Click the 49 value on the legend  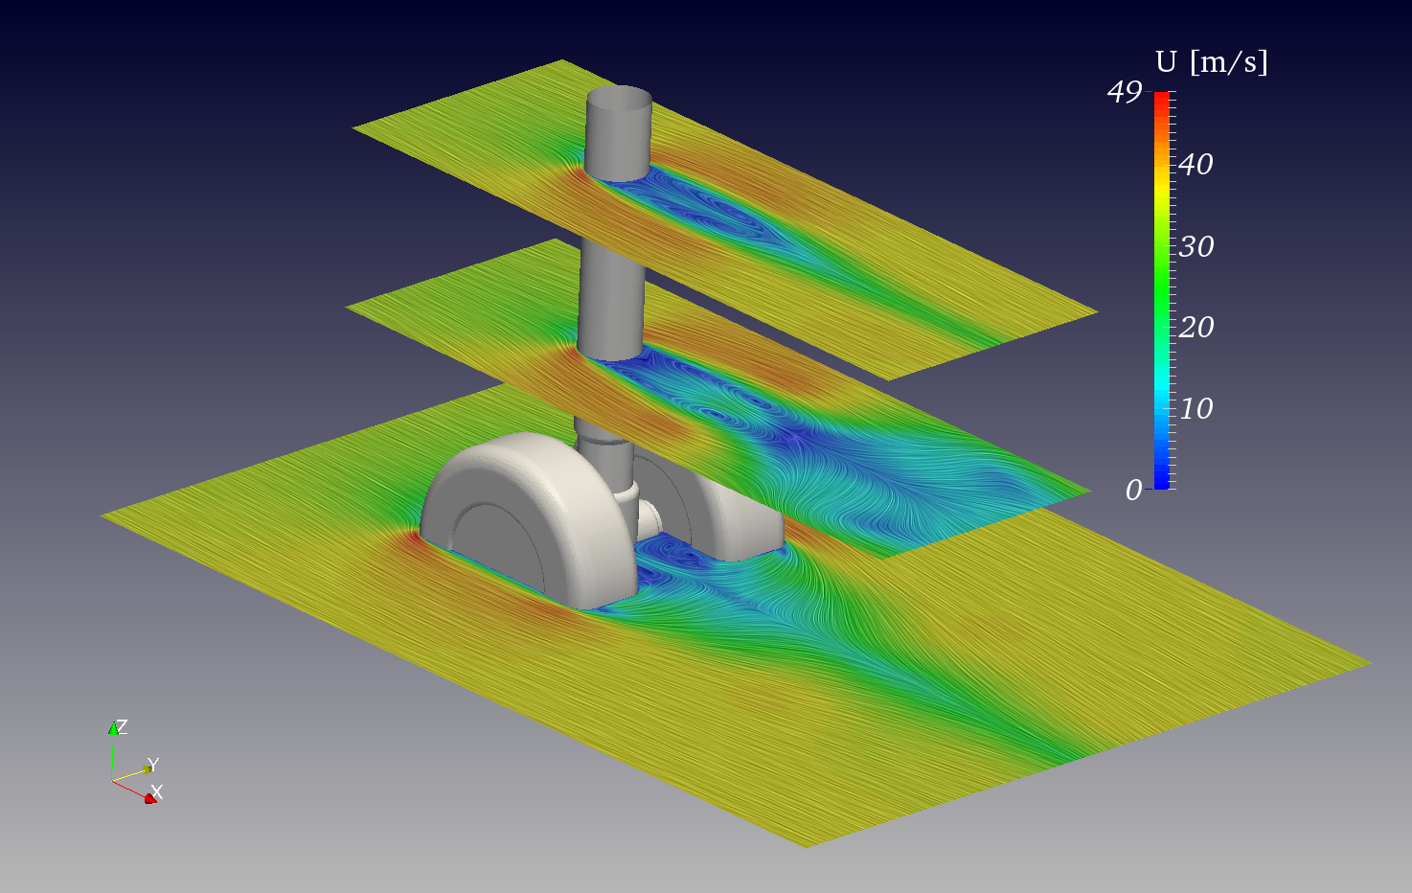[x=1123, y=92]
